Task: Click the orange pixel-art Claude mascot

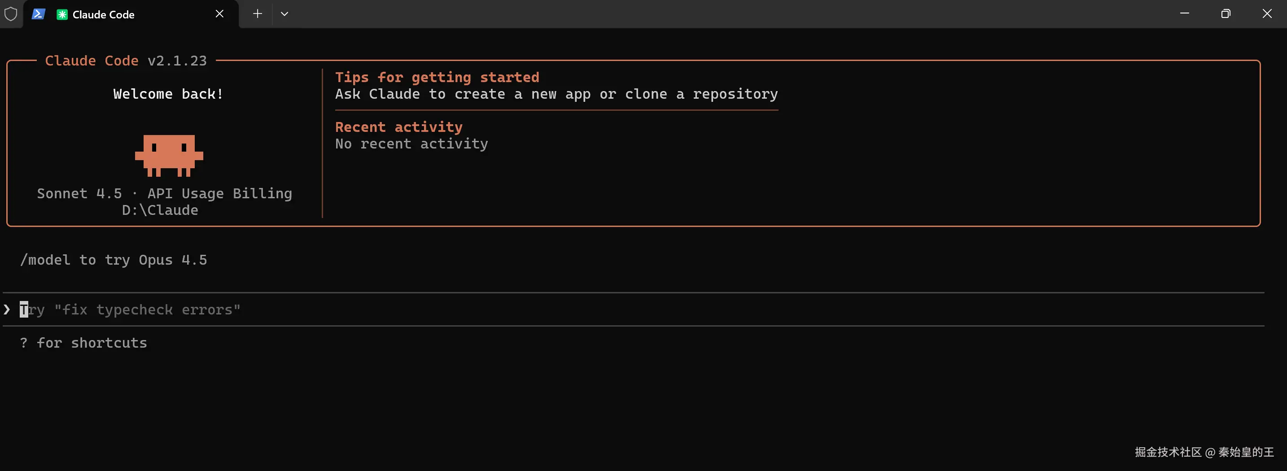Action: (169, 155)
